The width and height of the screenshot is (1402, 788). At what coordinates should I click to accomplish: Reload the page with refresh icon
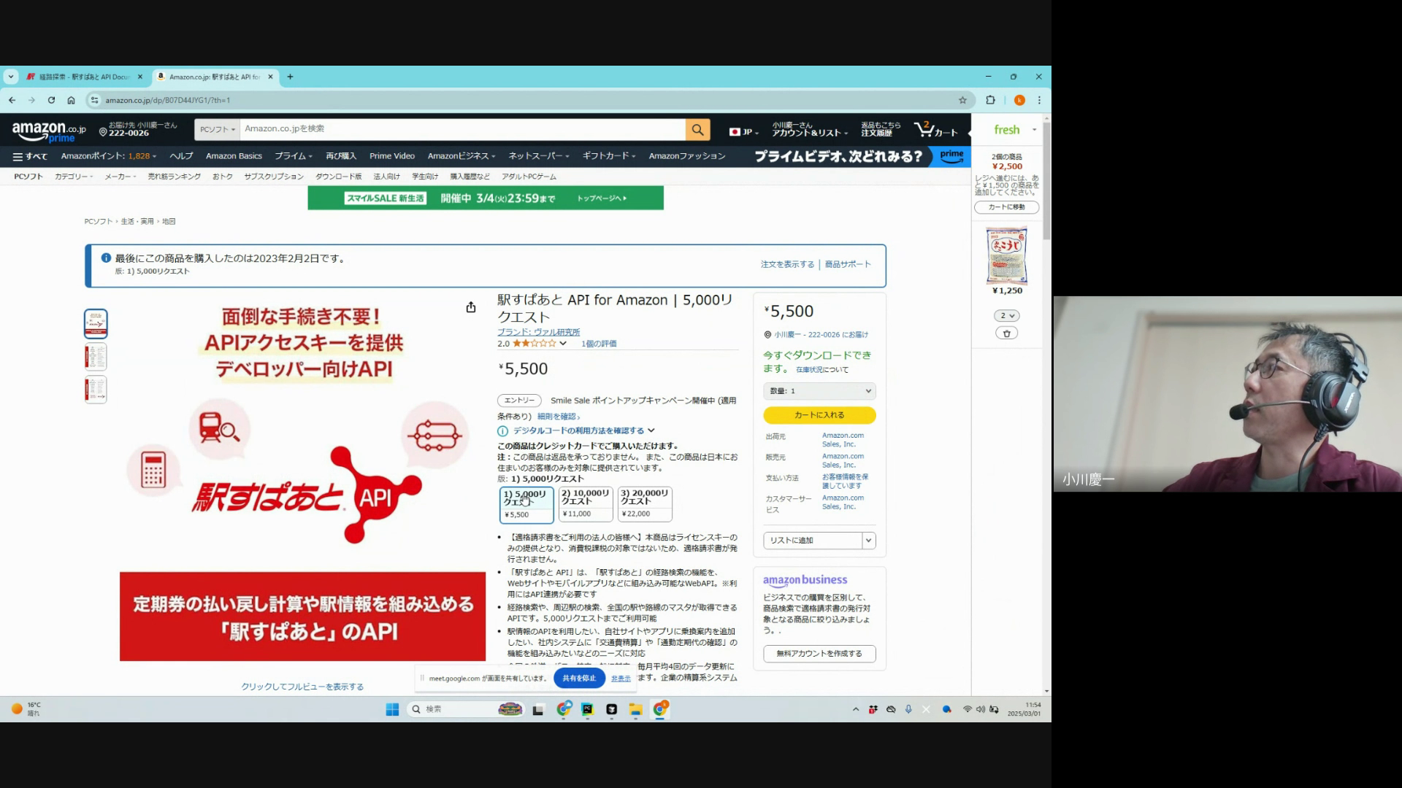[x=51, y=100]
